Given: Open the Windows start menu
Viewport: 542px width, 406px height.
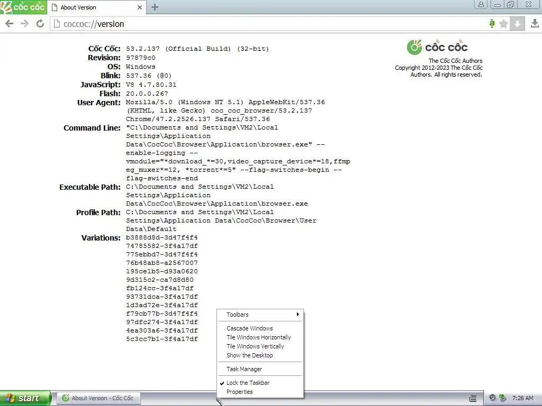Looking at the screenshot, I should tap(25, 398).
